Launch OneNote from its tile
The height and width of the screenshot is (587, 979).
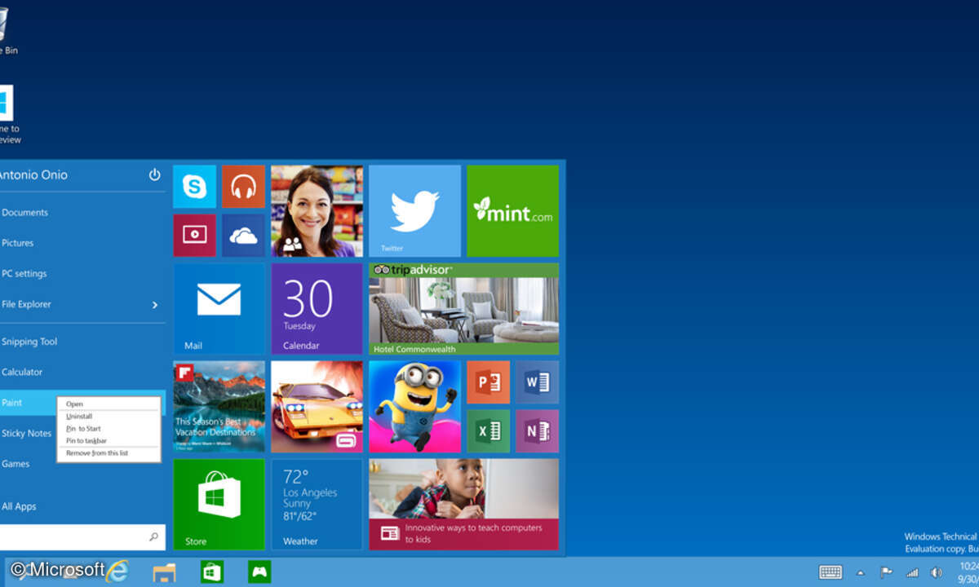click(x=537, y=431)
